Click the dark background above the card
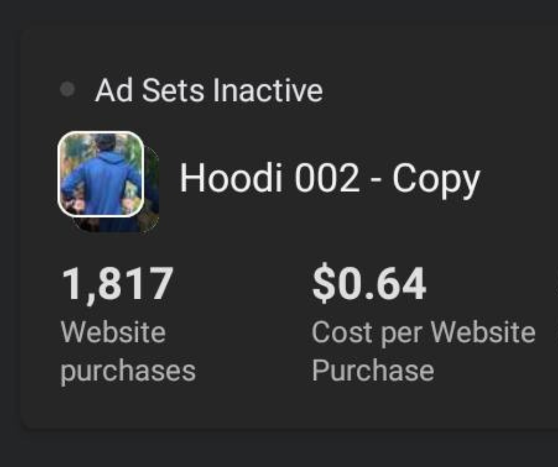558x467 pixels. point(279,12)
